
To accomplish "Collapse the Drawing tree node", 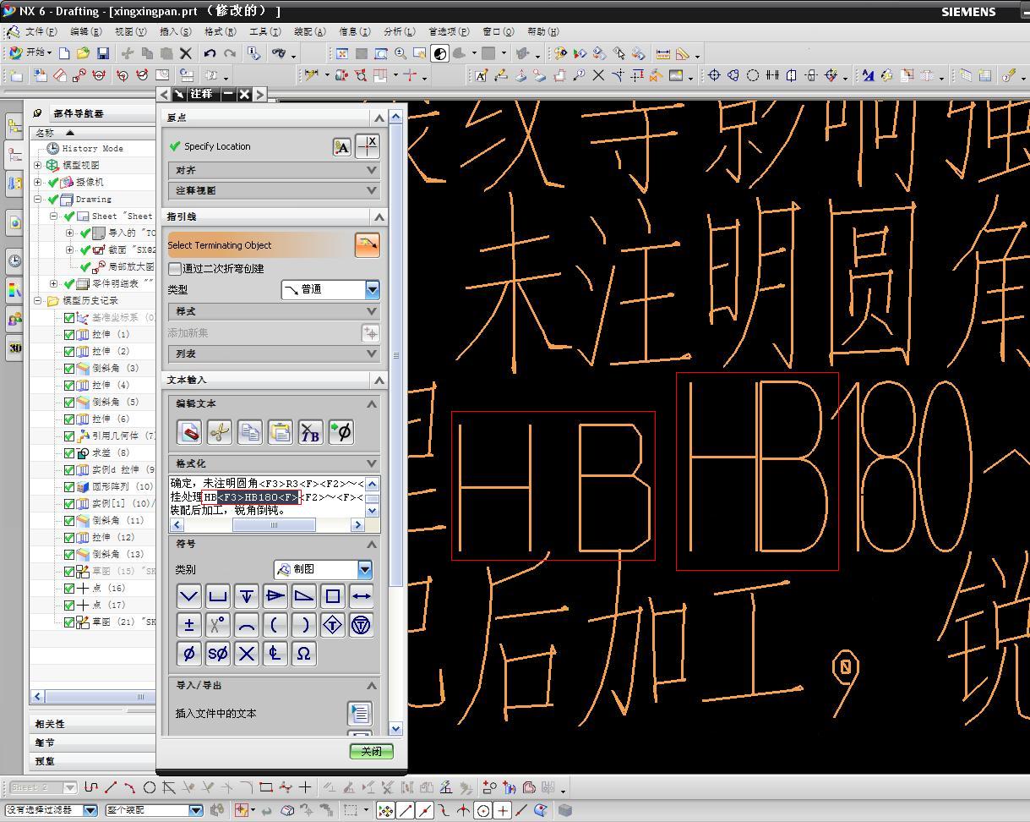I will tap(38, 200).
